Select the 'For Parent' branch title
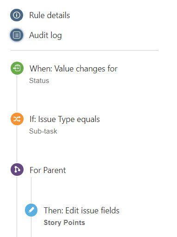This screenshot has width=177, height=237. 48,170
